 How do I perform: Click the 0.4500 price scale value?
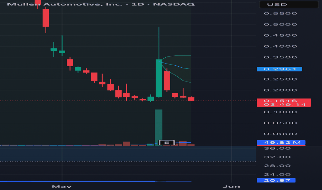point(280,35)
